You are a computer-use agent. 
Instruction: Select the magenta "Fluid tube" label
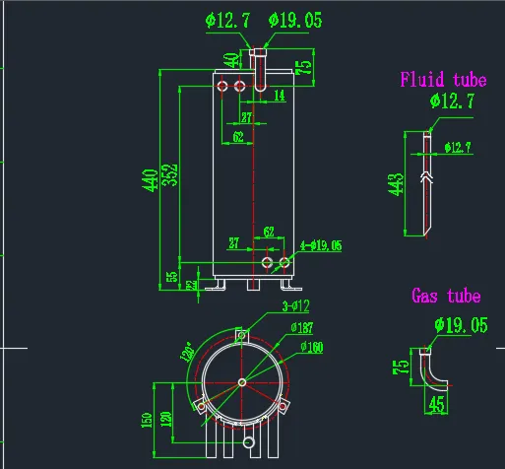(x=443, y=79)
